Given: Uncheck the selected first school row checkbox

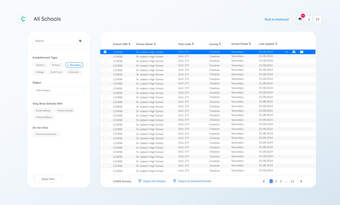Looking at the screenshot, I should 105,52.
